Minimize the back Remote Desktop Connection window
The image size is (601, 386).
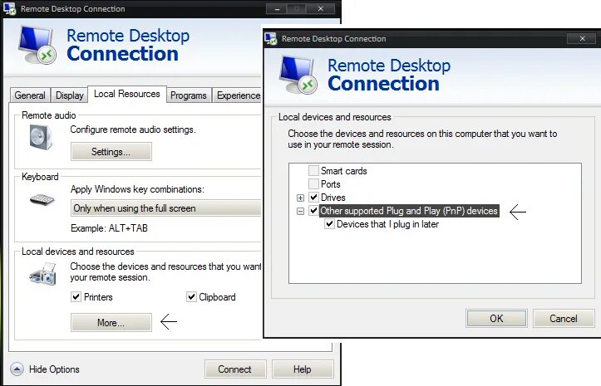click(277, 8)
